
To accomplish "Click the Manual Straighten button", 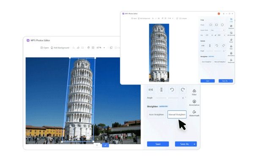I will pos(177,115).
